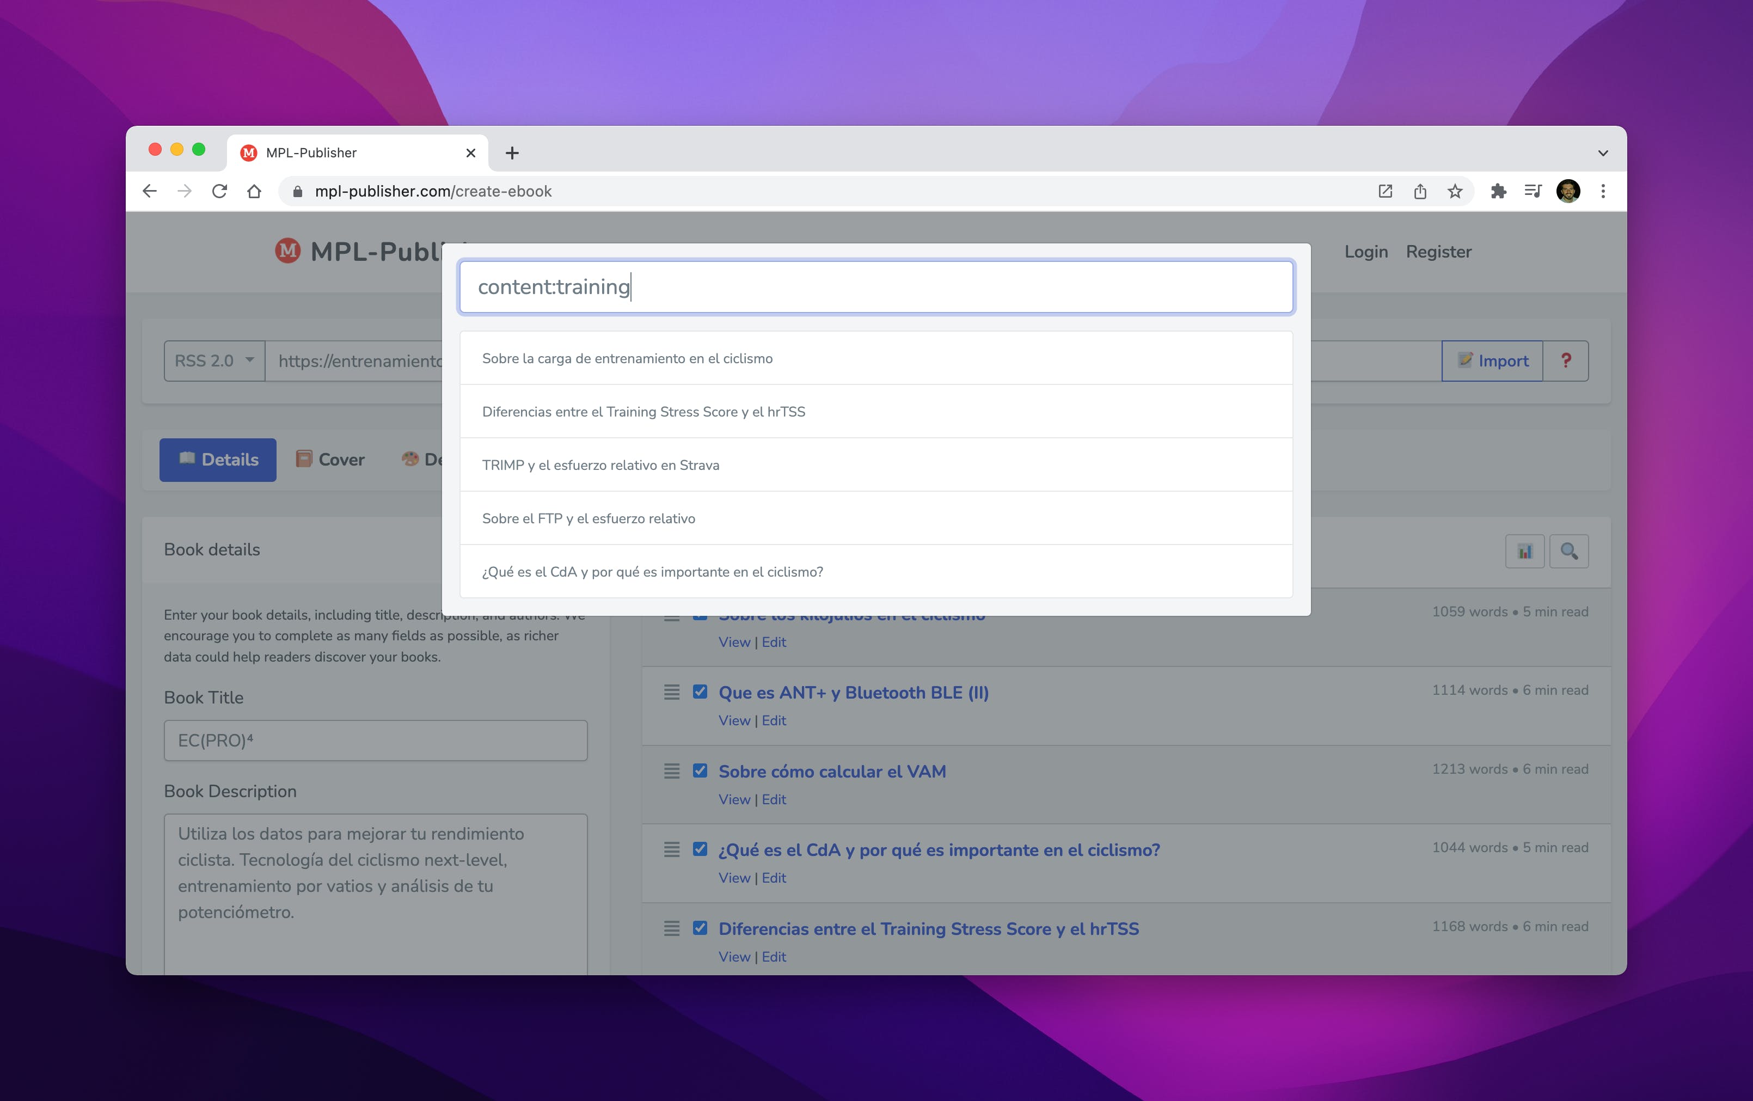The width and height of the screenshot is (1753, 1101).
Task: Select the Details tab
Action: pos(218,460)
